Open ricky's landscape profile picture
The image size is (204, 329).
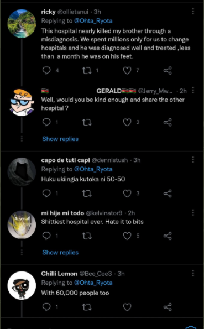[22, 23]
